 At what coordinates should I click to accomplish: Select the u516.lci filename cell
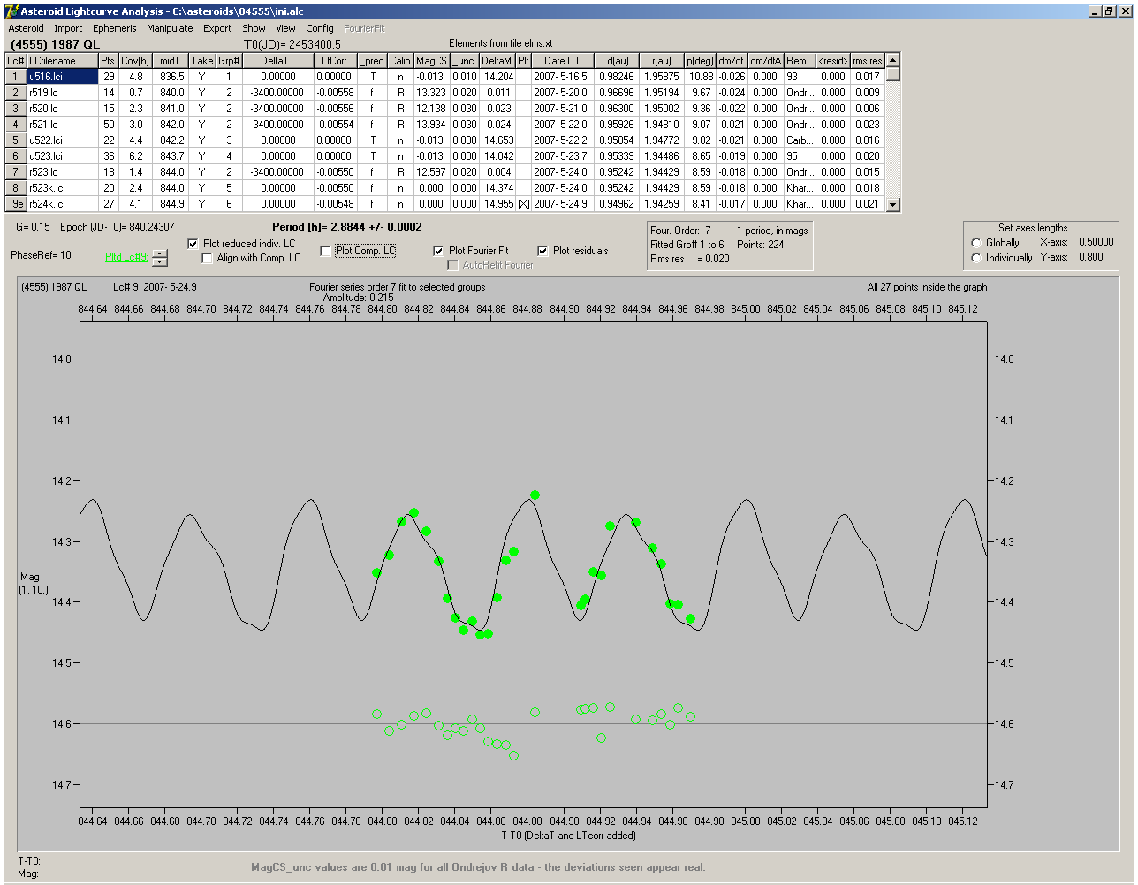(x=62, y=77)
